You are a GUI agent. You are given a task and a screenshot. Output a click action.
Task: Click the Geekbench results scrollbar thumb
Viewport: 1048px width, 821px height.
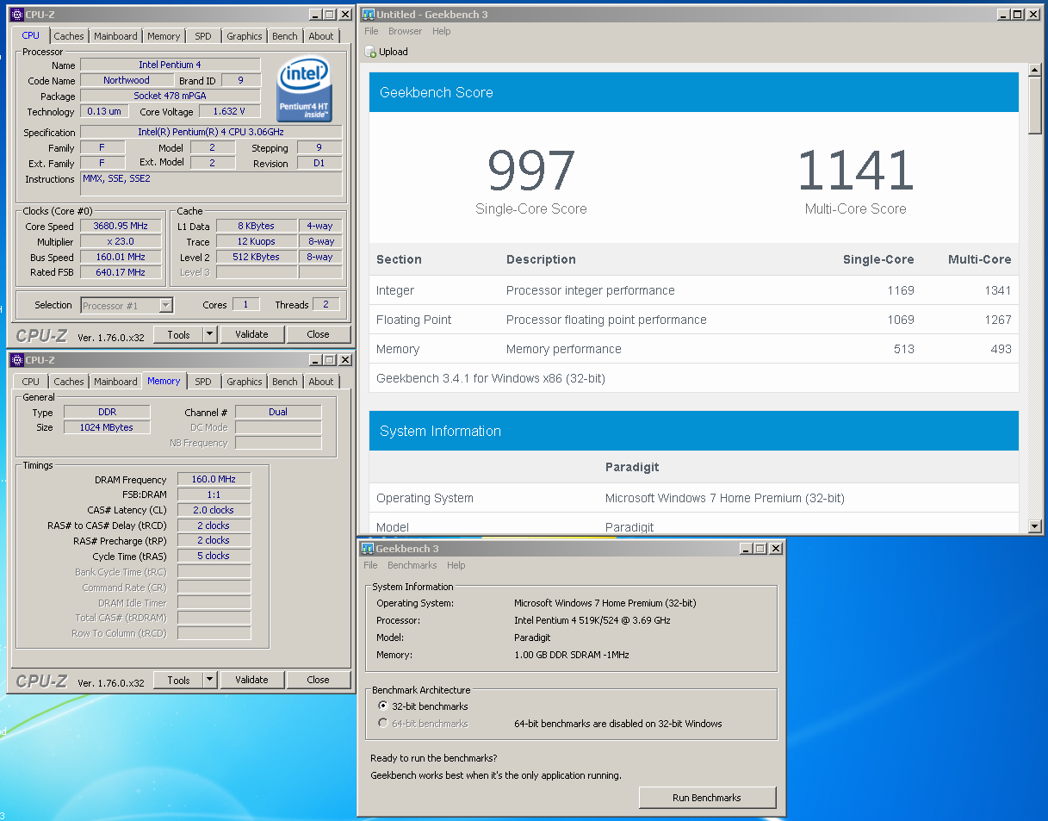[x=1035, y=104]
